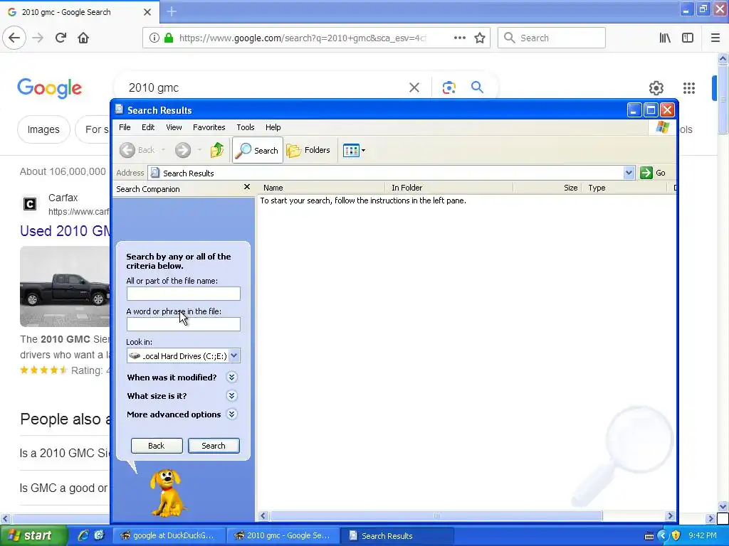
Task: Focus the word or phrase input field
Action: coord(183,324)
